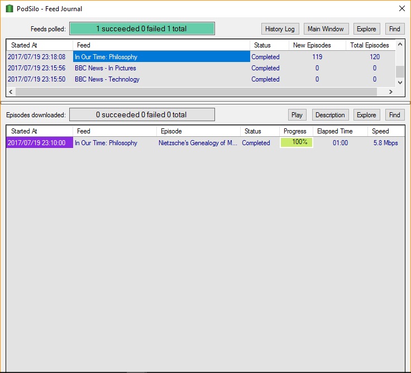Click episodes downloaded bar '0 succeeded 0 failed 0 total'
The image size is (411, 373).
pyautogui.click(x=142, y=114)
